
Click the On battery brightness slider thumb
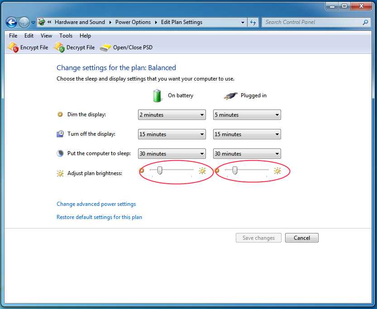click(160, 171)
